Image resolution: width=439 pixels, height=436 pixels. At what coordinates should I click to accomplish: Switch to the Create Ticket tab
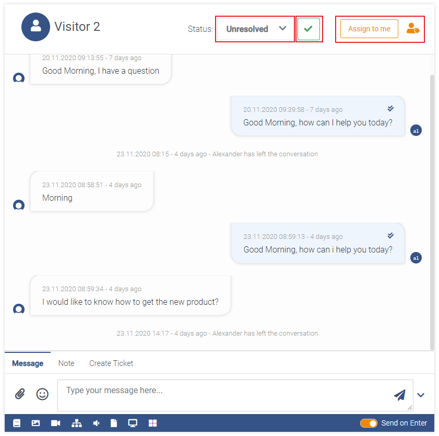tap(111, 363)
